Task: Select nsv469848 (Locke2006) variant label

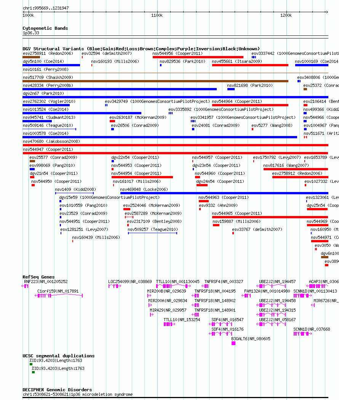Action: pyautogui.click(x=144, y=189)
